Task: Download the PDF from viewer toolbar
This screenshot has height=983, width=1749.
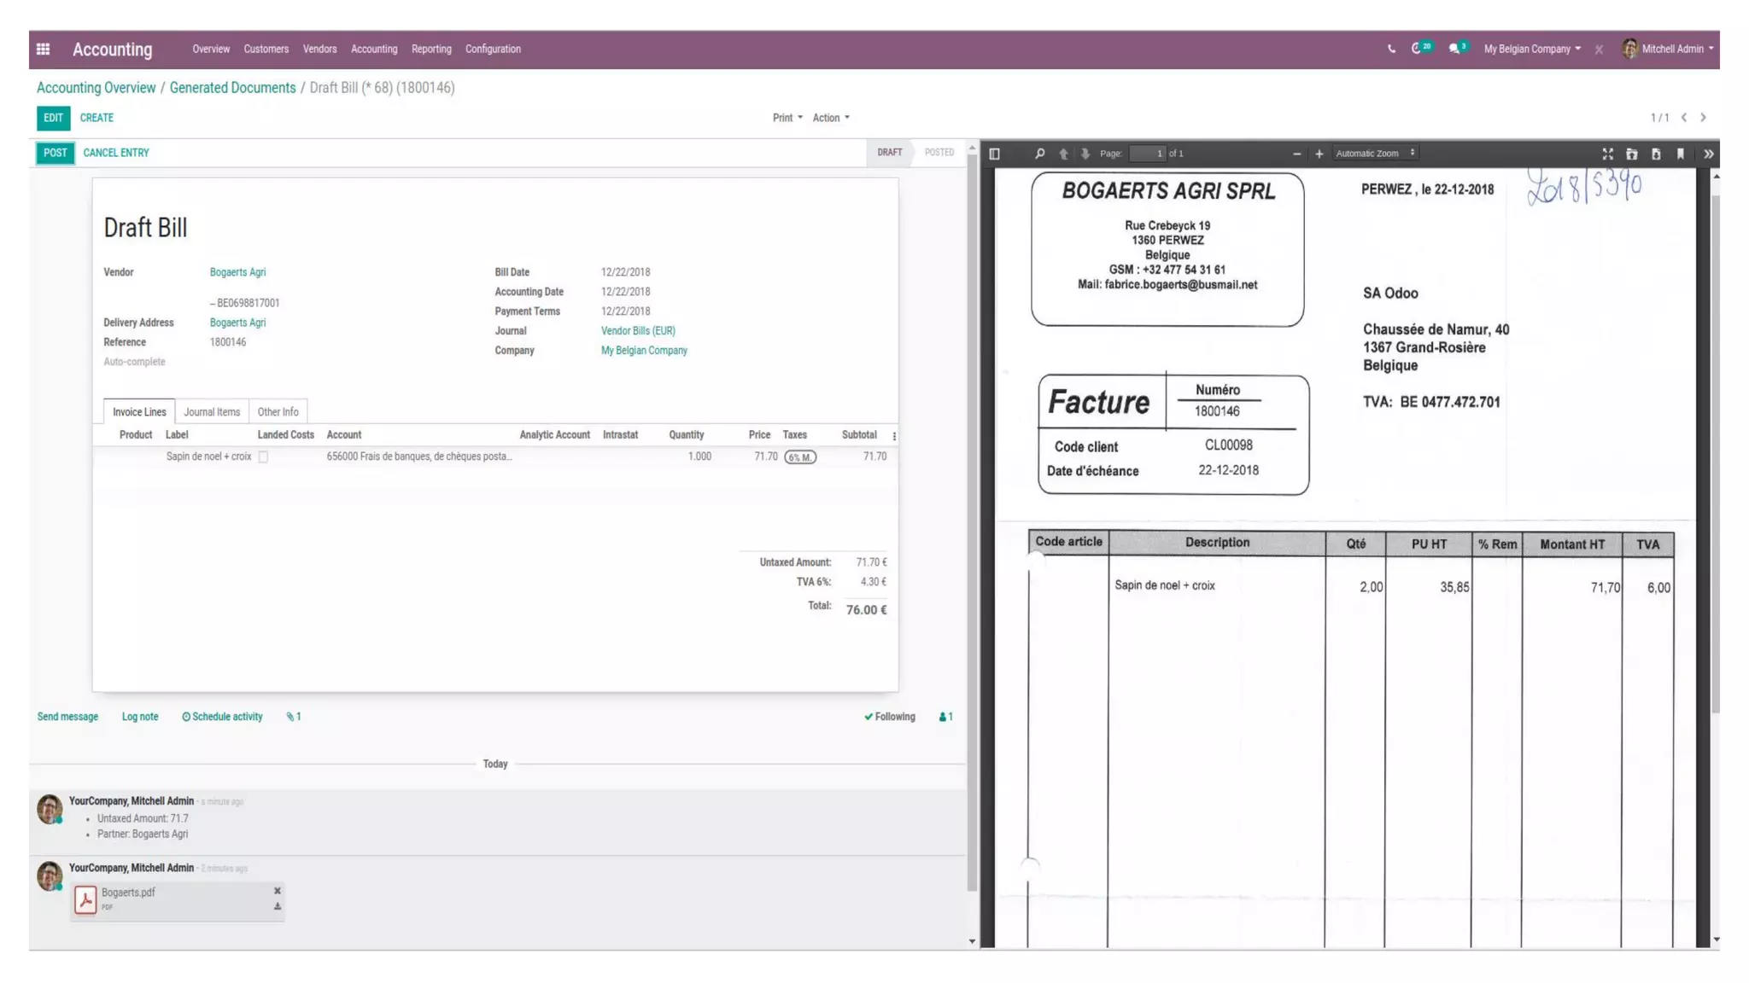Action: coord(1656,154)
